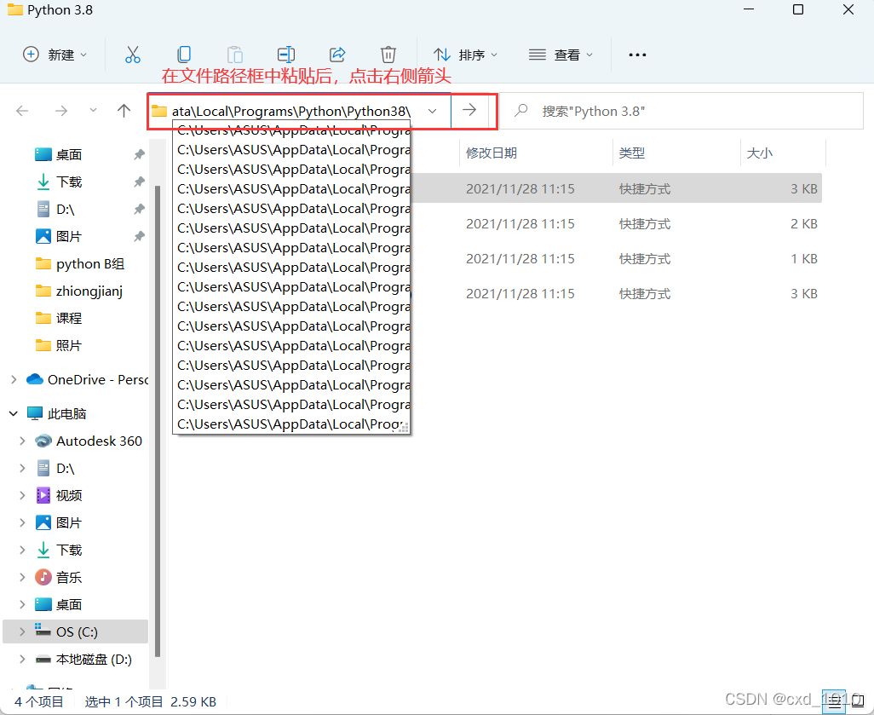Screen dimensions: 874x715
Task: Select 桌面 in Quick access
Action: click(x=69, y=154)
